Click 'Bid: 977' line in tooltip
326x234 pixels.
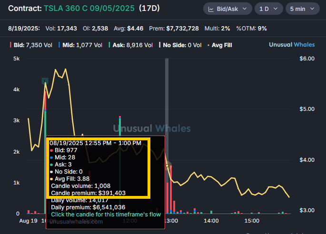tap(64, 150)
